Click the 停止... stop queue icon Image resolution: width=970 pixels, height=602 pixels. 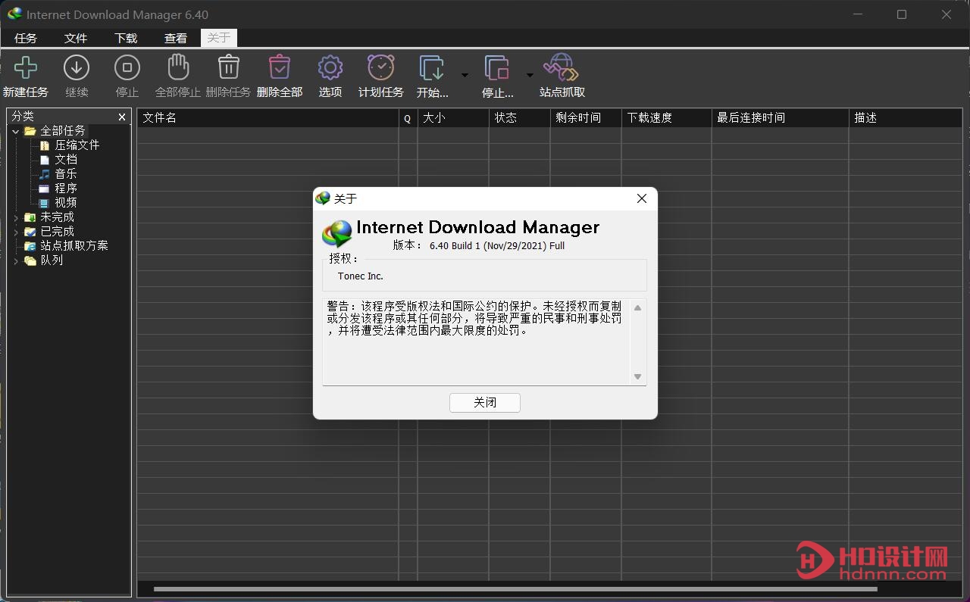[497, 67]
